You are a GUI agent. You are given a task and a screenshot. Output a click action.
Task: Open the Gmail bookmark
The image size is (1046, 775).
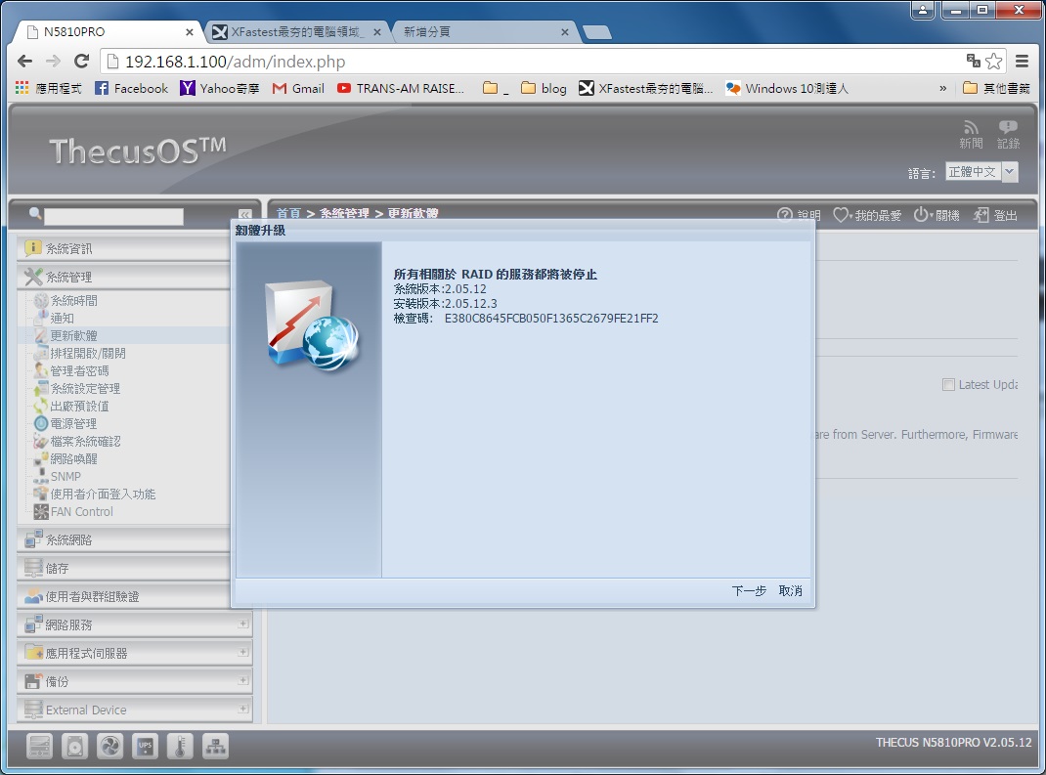tap(298, 88)
